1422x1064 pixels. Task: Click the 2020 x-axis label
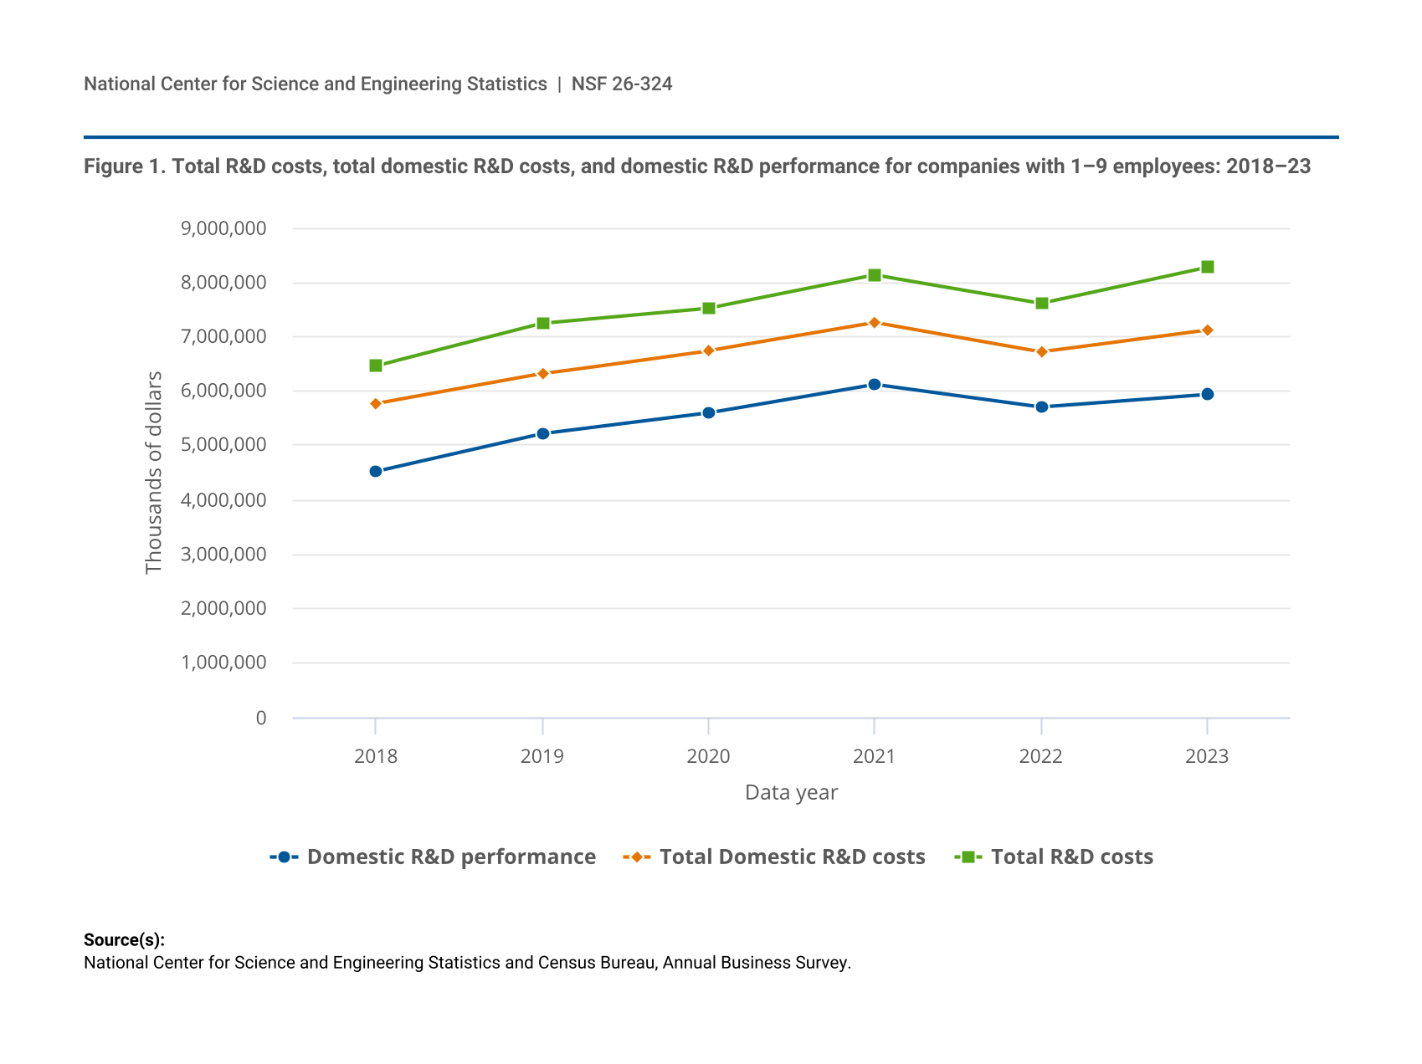click(709, 757)
